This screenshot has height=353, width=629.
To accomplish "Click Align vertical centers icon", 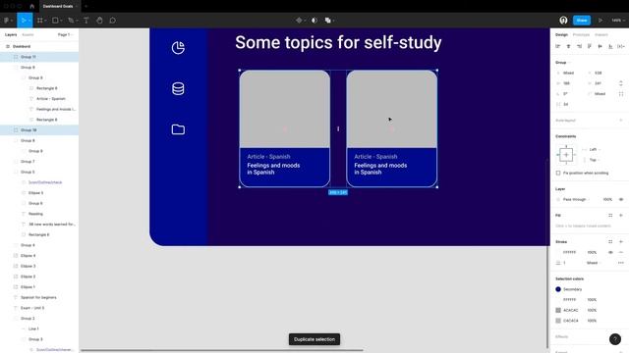I will click(600, 46).
